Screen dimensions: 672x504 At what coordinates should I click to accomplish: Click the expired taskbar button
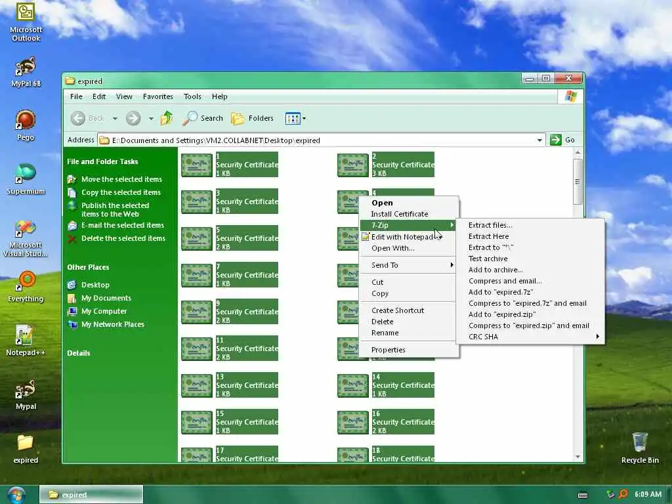(x=91, y=495)
